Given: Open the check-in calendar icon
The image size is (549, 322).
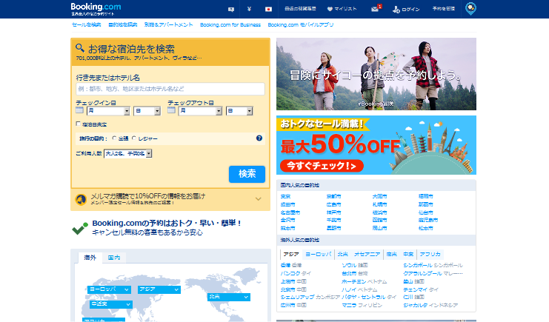Looking at the screenshot, I should 79,110.
